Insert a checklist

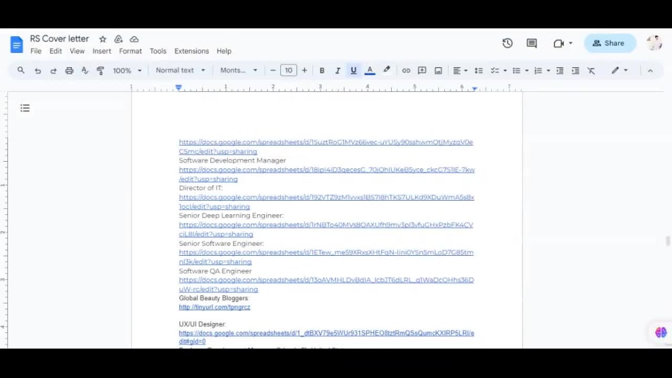tap(495, 70)
